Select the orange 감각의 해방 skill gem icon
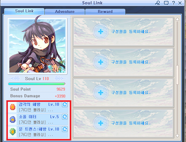 (x=13, y=107)
